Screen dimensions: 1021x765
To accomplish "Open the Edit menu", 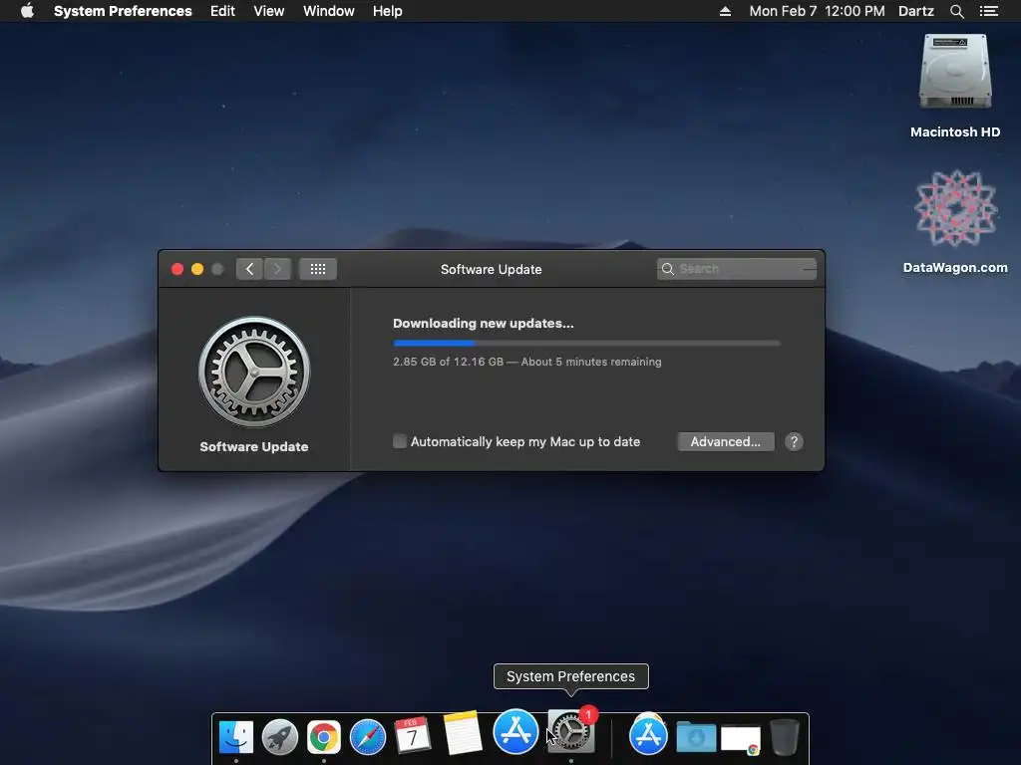I will 222,11.
